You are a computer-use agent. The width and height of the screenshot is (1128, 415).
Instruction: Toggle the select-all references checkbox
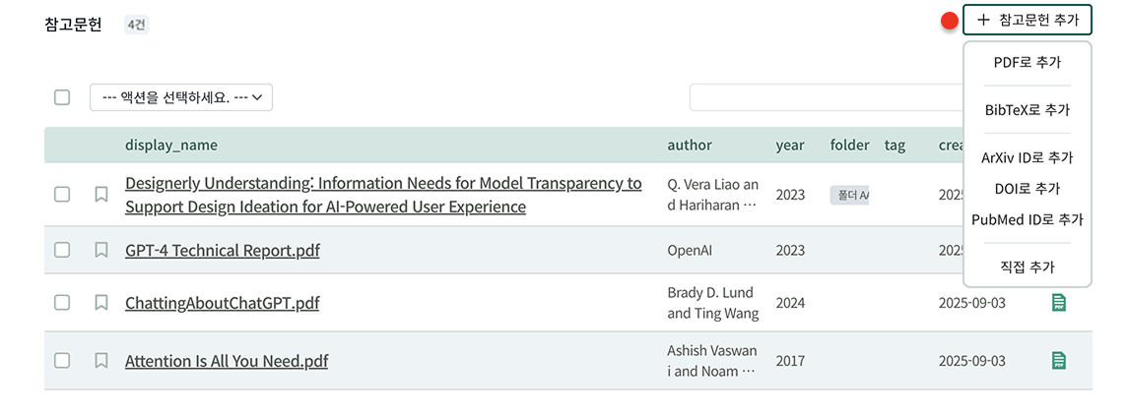(62, 97)
